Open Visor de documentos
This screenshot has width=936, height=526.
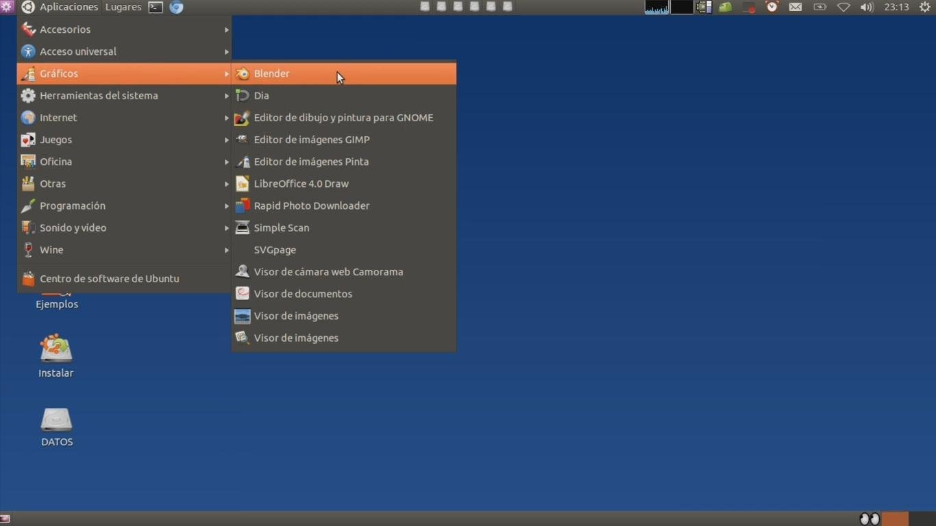(344, 293)
